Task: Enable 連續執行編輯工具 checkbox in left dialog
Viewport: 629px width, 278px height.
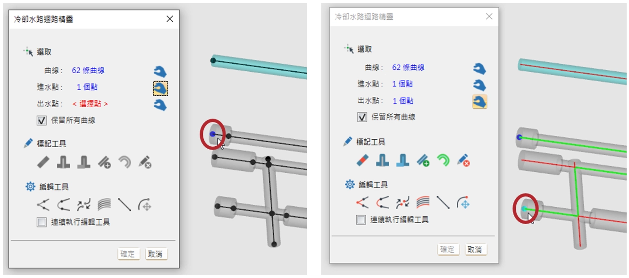Action: point(42,222)
